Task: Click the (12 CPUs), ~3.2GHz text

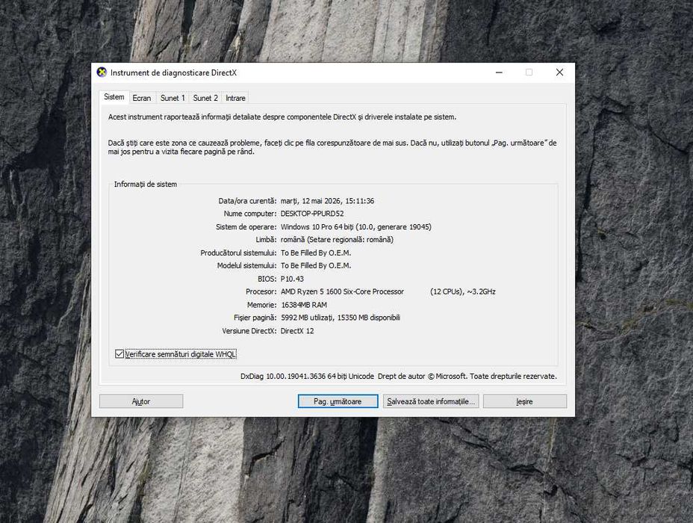Action: click(x=463, y=292)
